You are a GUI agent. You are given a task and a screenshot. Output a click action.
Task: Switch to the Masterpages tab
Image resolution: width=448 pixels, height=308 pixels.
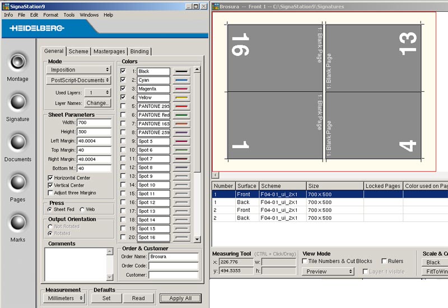click(109, 51)
